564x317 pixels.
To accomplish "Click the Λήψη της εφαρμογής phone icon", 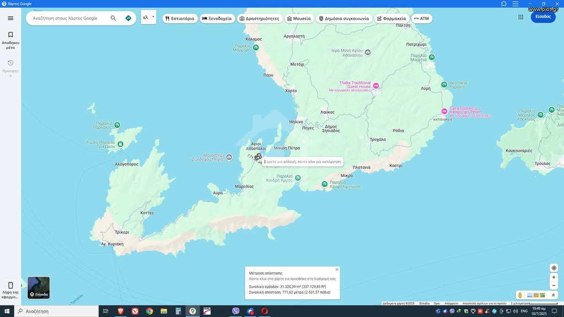I will (x=10, y=286).
